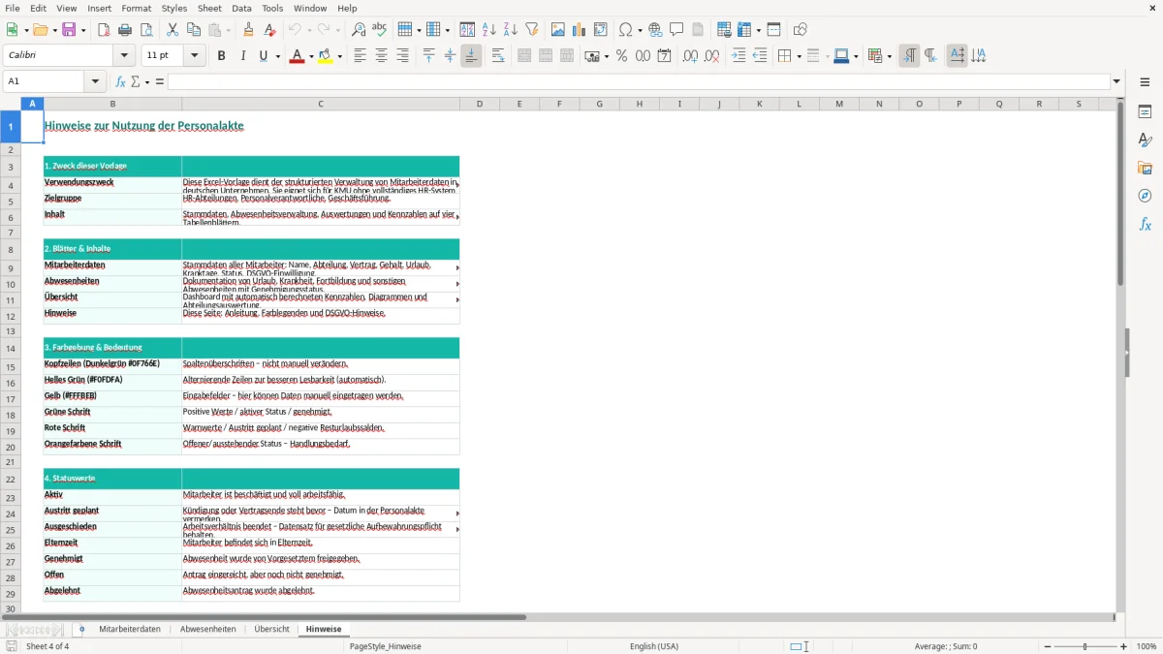Screen dimensions: 1163x654
Task: Click PageStyle_Hinweise in status bar
Action: pos(385,646)
